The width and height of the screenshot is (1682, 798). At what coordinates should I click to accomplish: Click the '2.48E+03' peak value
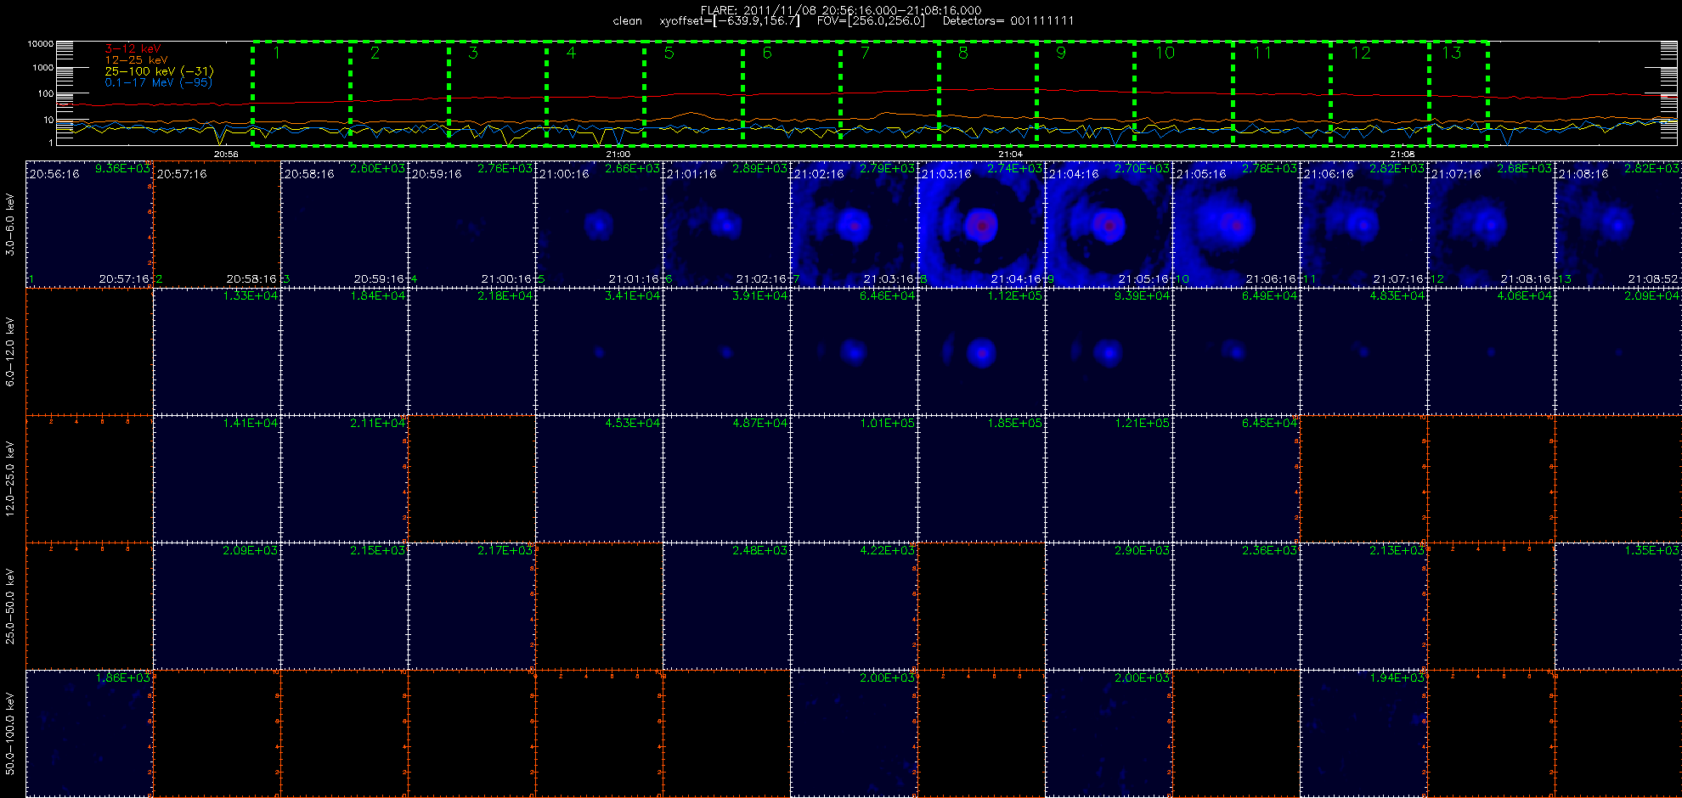[x=759, y=550]
